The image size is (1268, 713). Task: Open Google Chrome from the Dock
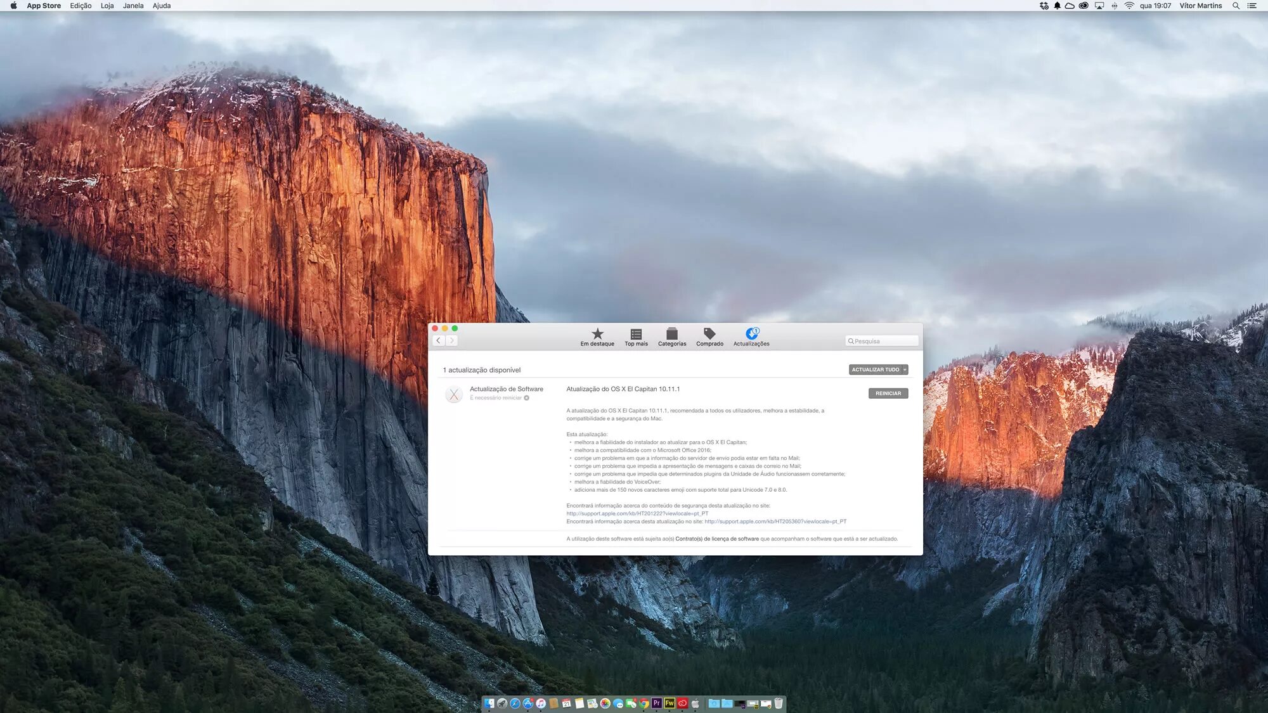coord(644,703)
